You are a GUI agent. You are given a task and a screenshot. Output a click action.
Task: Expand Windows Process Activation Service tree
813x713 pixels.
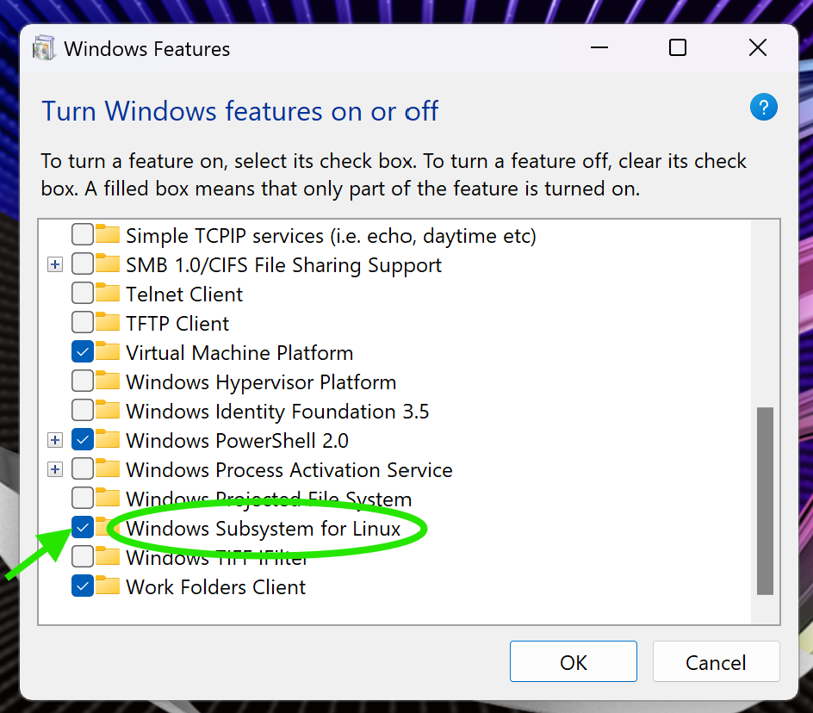coord(55,469)
